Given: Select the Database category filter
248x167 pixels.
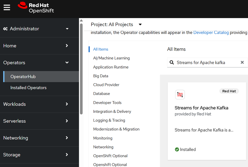Looking at the screenshot, I should tap(101, 93).
